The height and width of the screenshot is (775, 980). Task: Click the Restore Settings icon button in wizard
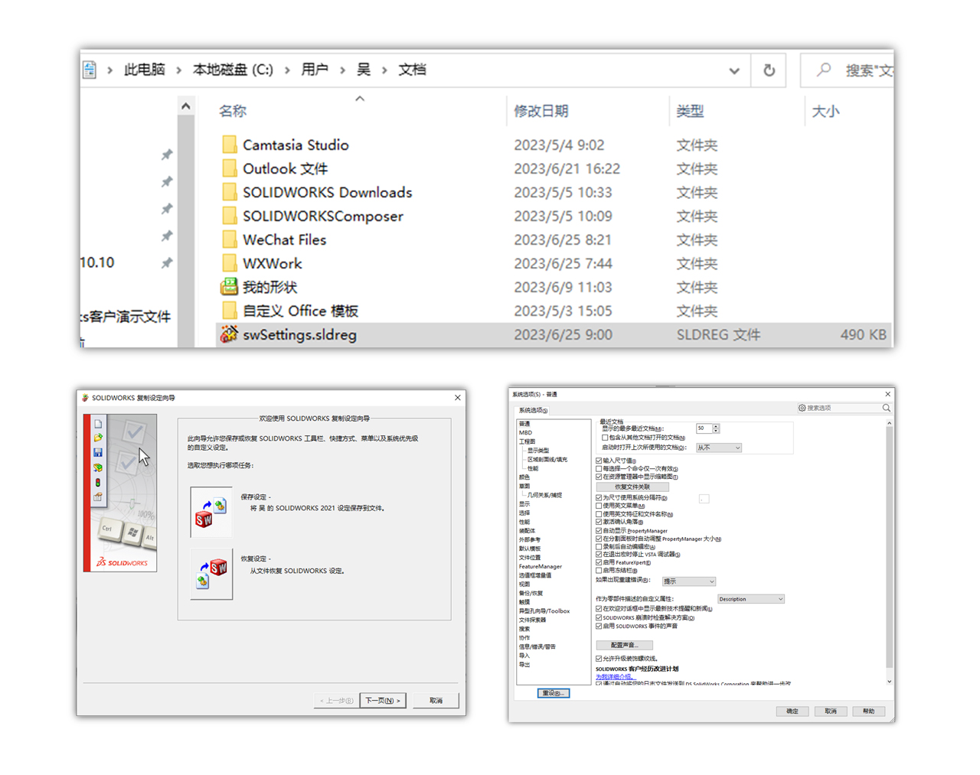pos(211,574)
